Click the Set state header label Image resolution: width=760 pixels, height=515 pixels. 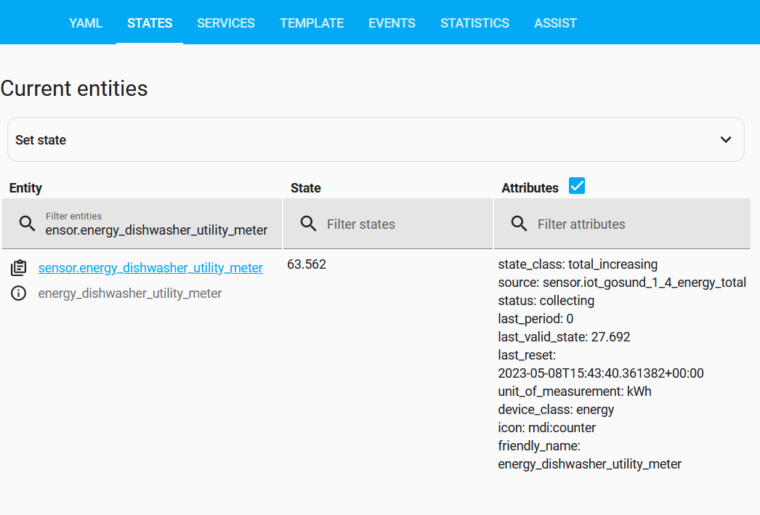pyautogui.click(x=41, y=140)
